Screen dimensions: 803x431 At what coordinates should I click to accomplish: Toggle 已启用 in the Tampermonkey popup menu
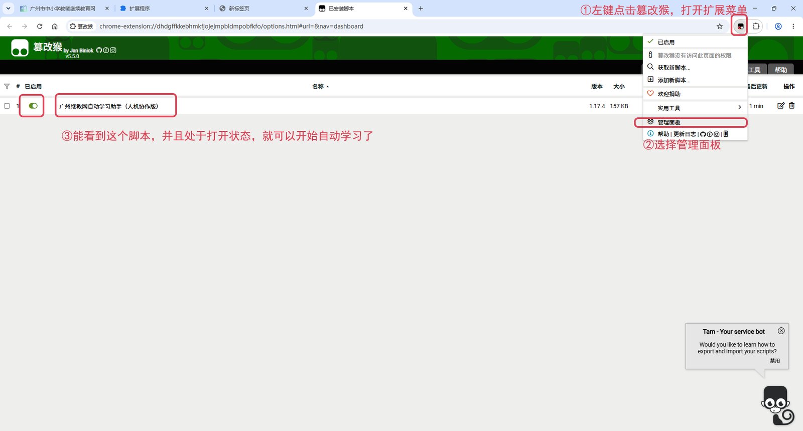[695, 42]
